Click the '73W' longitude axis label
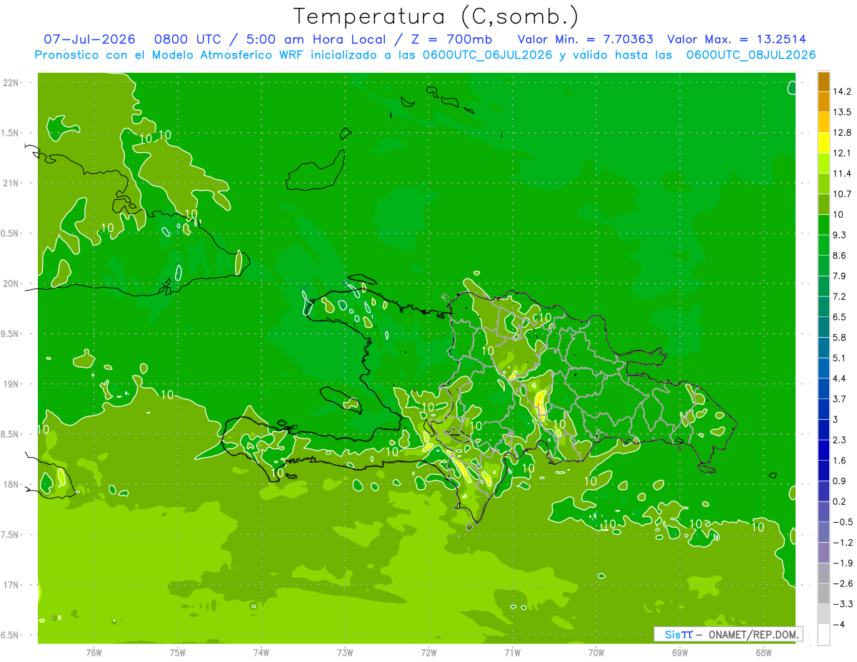The image size is (857, 662). [x=345, y=653]
